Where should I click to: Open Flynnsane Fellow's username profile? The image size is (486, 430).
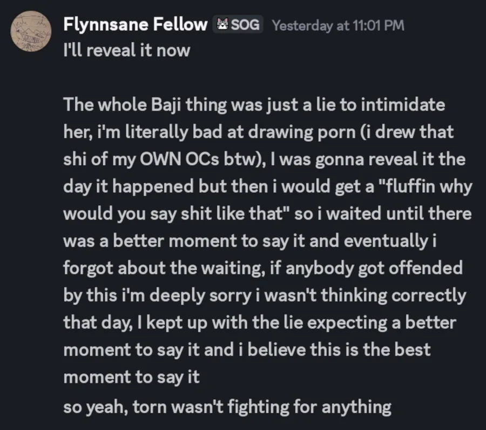(x=135, y=24)
